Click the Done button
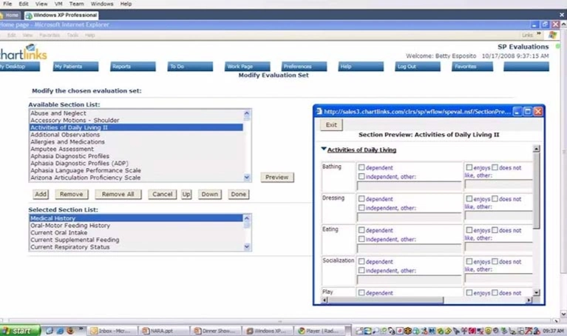The image size is (567, 336). tap(238, 194)
